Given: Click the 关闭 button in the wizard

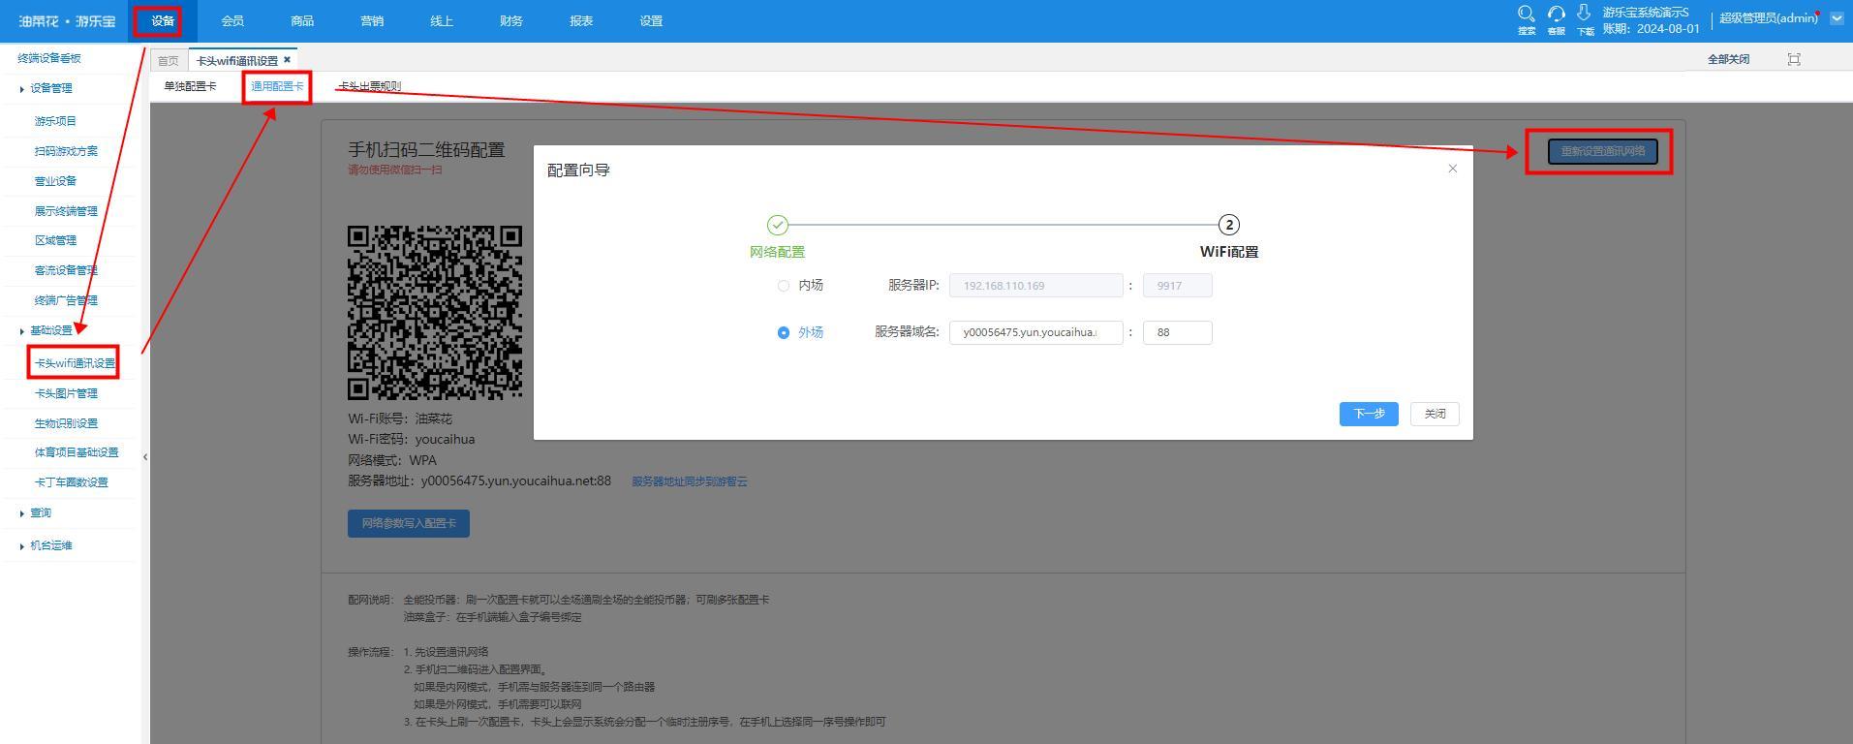Looking at the screenshot, I should (1435, 414).
